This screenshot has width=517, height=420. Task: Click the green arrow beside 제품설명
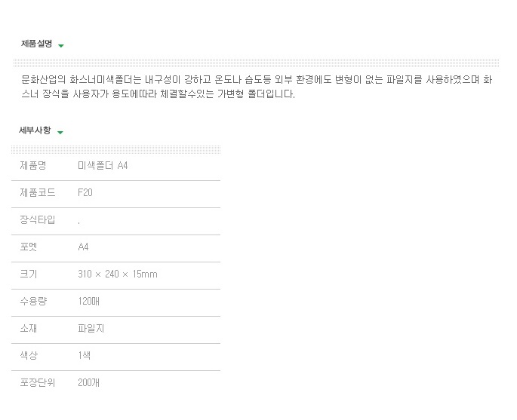pyautogui.click(x=60, y=46)
